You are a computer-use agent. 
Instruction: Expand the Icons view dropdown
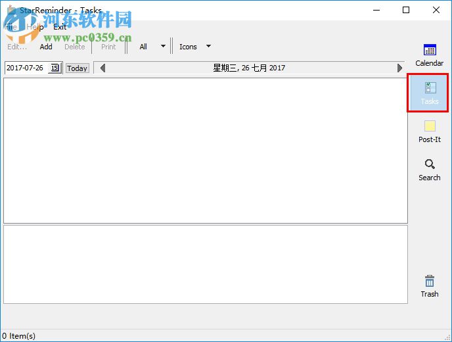tap(208, 46)
